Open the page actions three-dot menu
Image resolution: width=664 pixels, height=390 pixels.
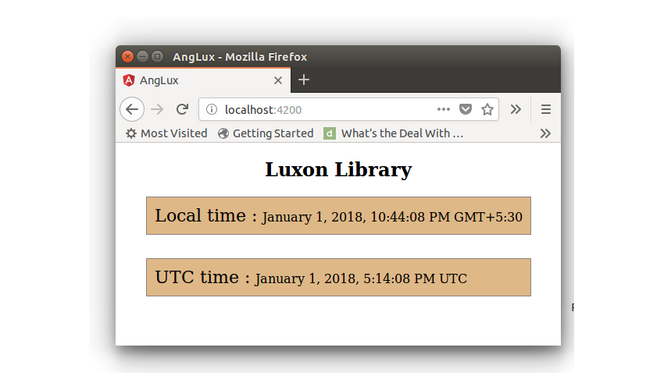tap(444, 109)
